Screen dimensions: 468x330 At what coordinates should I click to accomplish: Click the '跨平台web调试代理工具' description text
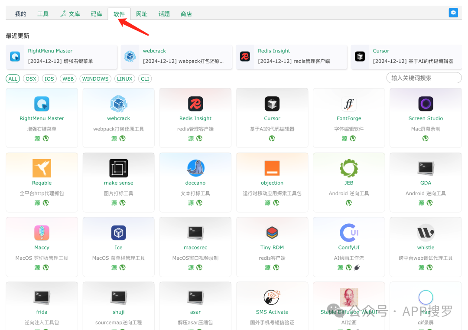426,258
